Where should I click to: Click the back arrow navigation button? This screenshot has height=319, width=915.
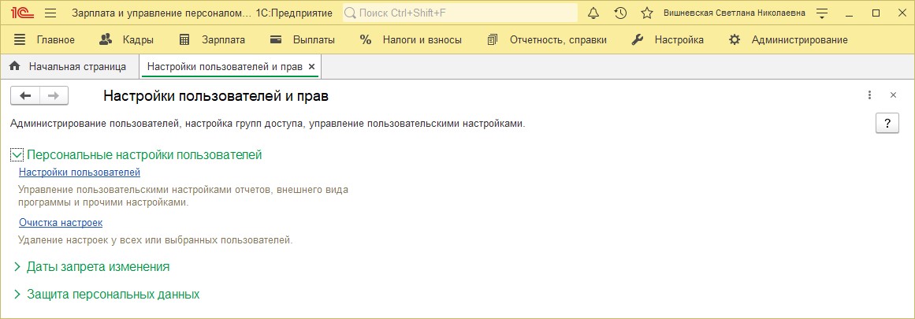pos(25,95)
